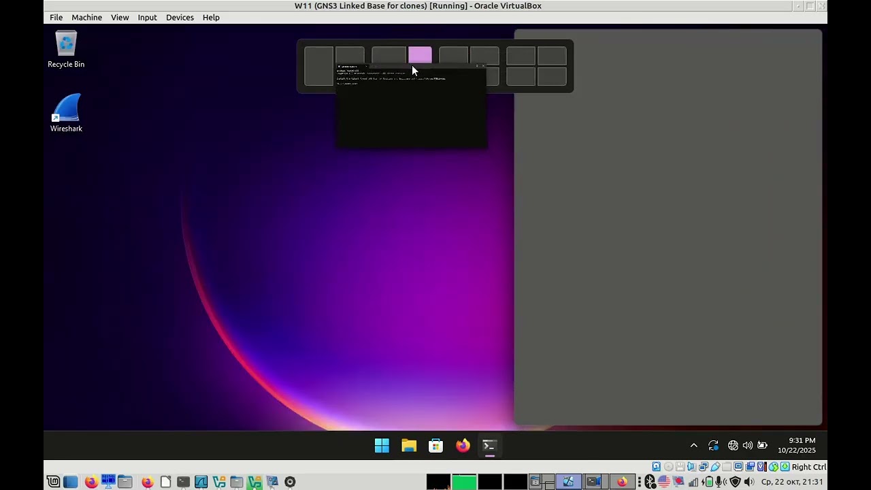
Task: Open the View menu in VirtualBox
Action: point(120,17)
